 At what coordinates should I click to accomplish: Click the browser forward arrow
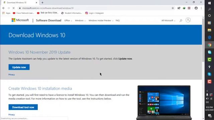click(8, 8)
